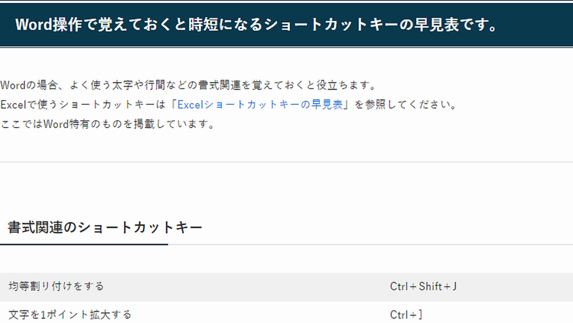
Task: Open the Excelショートカットキーの早見表 link
Action: click(x=260, y=105)
